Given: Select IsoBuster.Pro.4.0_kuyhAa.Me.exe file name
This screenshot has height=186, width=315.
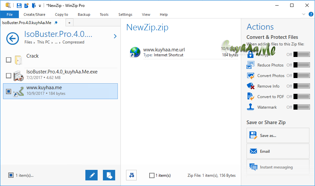Looking at the screenshot, I should (62, 72).
